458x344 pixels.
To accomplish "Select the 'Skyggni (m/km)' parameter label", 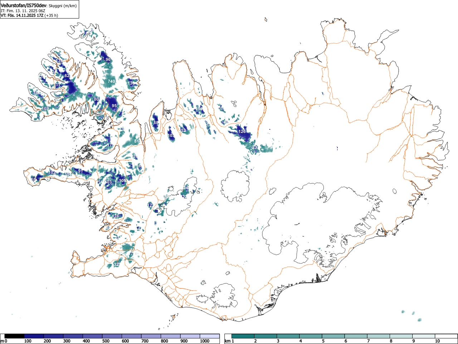I will (x=63, y=6).
